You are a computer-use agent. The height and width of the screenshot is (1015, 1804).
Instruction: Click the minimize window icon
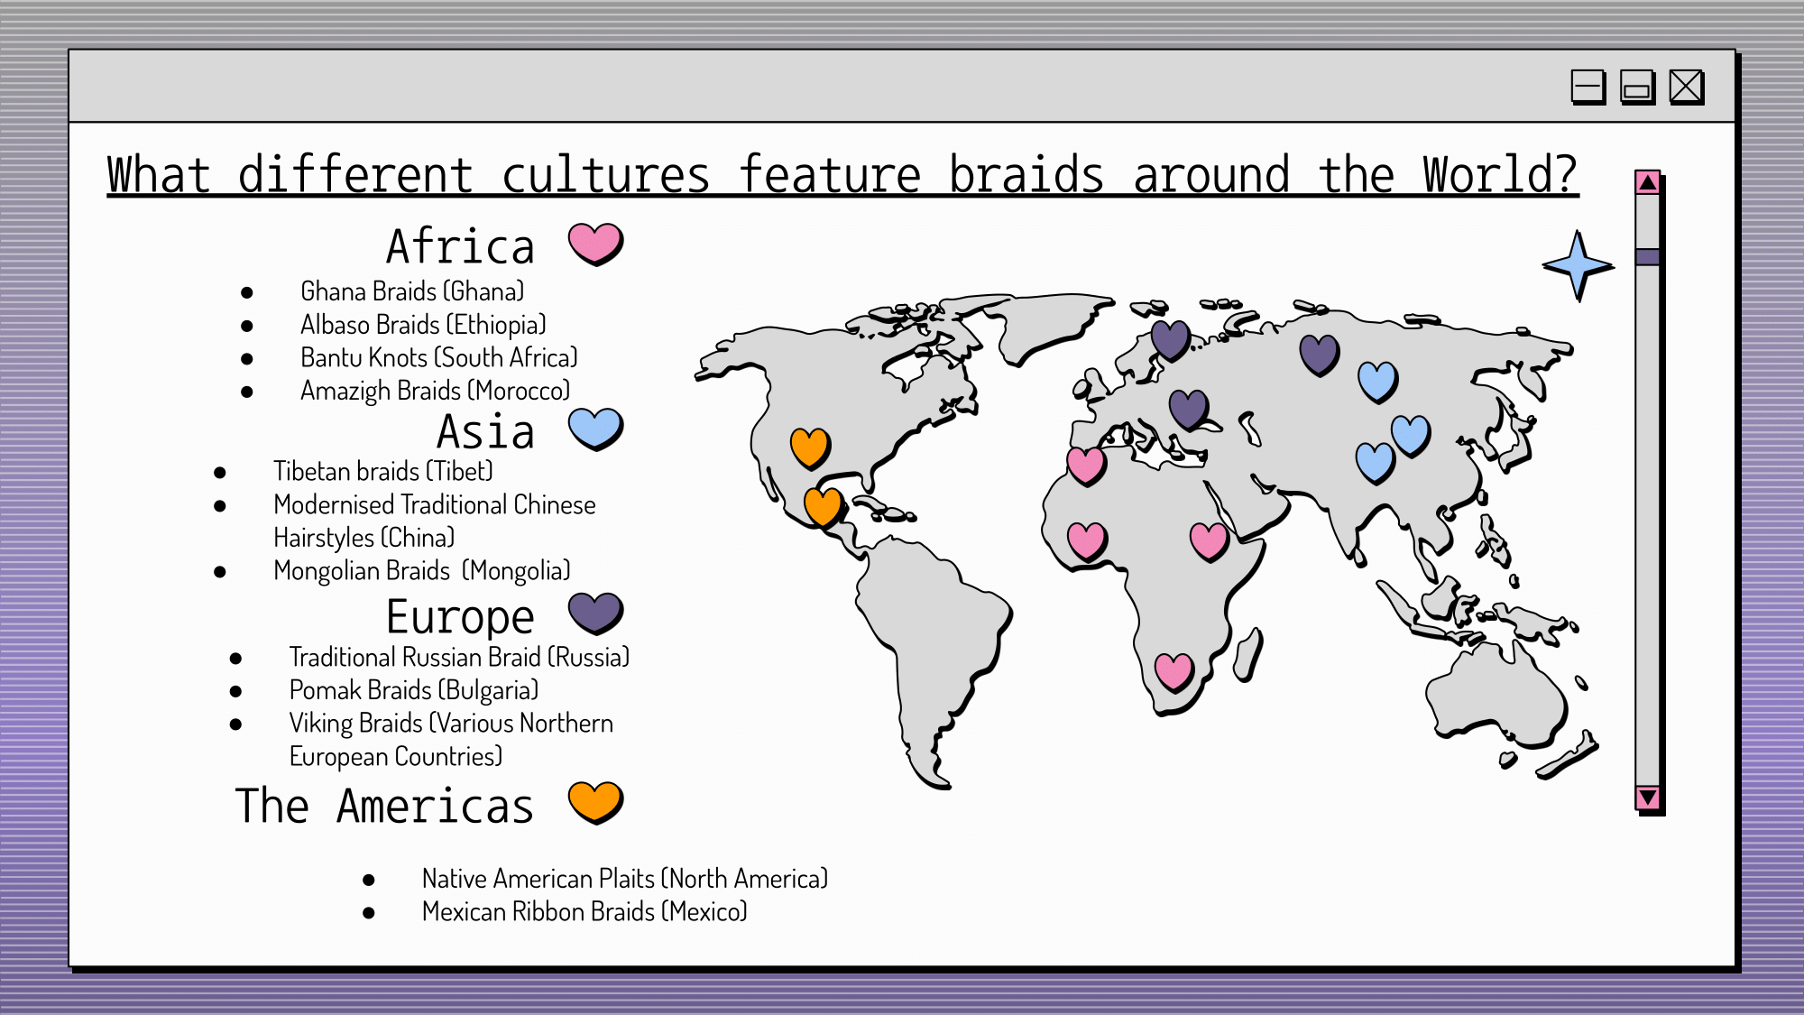(1588, 88)
